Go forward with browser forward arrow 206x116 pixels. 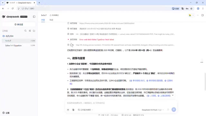[x=8, y=9]
